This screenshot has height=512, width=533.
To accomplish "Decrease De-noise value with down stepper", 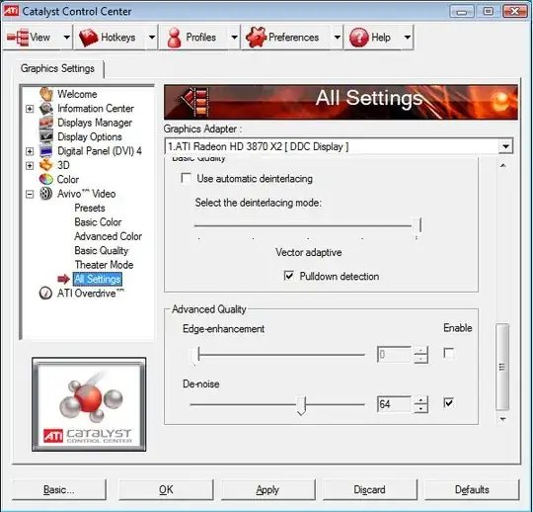I will pos(421,408).
